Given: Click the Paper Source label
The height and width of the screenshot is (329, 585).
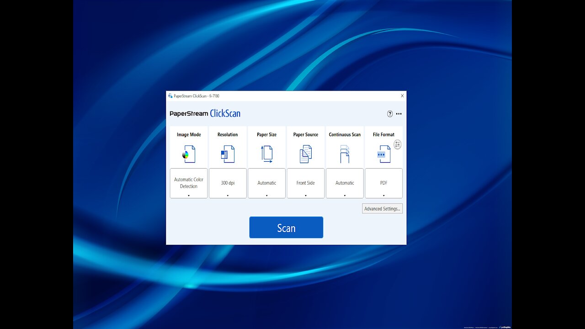Looking at the screenshot, I should point(306,135).
